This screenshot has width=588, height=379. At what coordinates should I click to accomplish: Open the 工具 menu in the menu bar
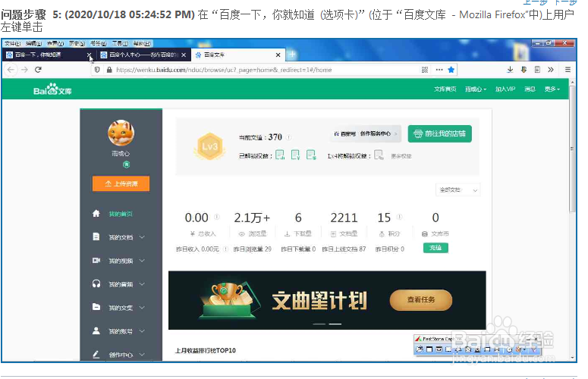[120, 44]
